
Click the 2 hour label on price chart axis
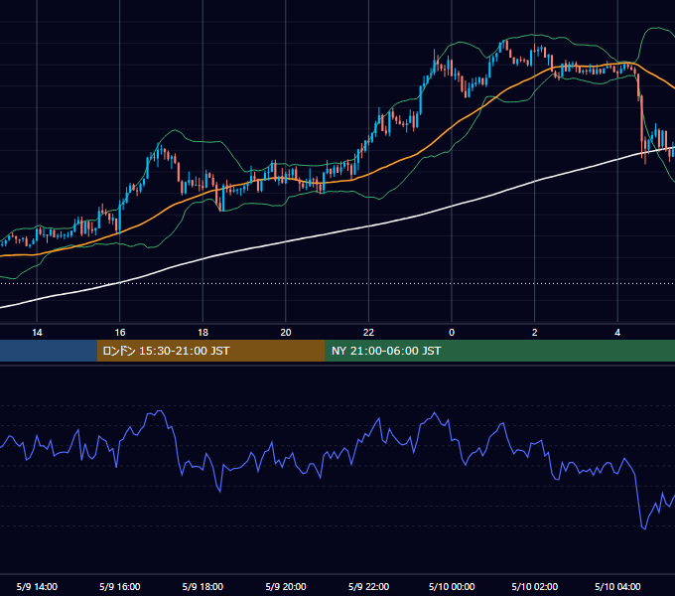[535, 333]
